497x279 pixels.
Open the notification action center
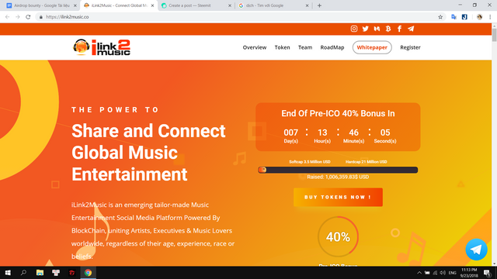[x=487, y=273]
